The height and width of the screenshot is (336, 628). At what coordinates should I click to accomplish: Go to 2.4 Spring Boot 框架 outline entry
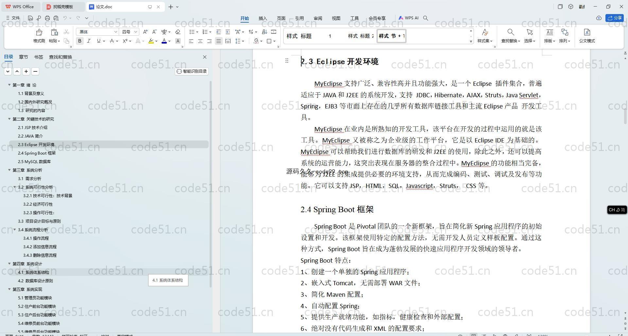(37, 153)
